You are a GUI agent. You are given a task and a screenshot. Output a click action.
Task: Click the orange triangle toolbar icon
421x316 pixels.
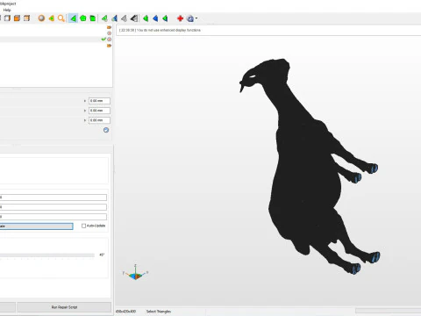click(x=52, y=18)
